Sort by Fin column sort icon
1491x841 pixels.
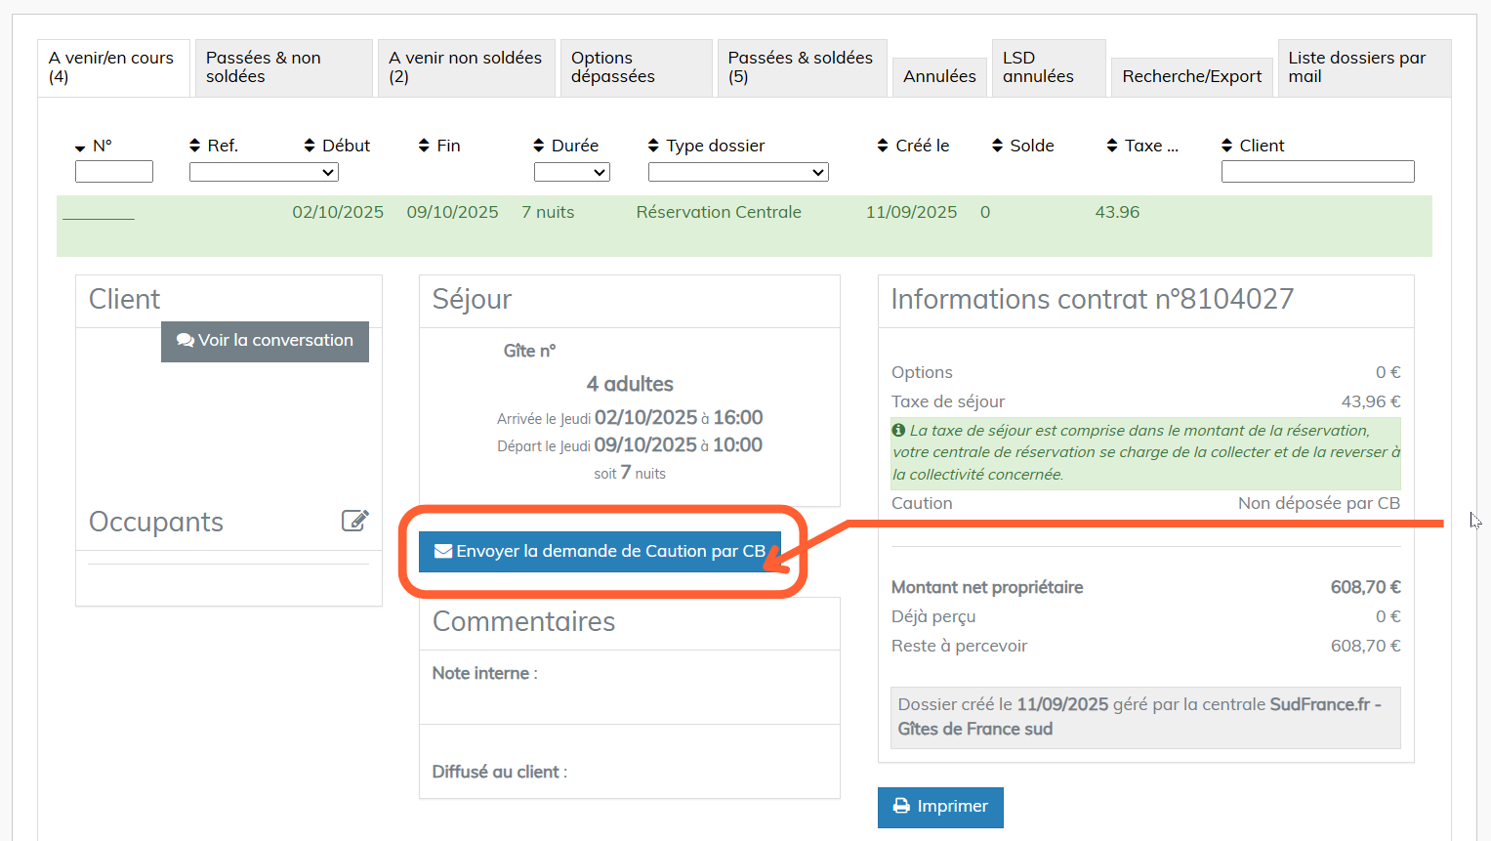(x=424, y=146)
